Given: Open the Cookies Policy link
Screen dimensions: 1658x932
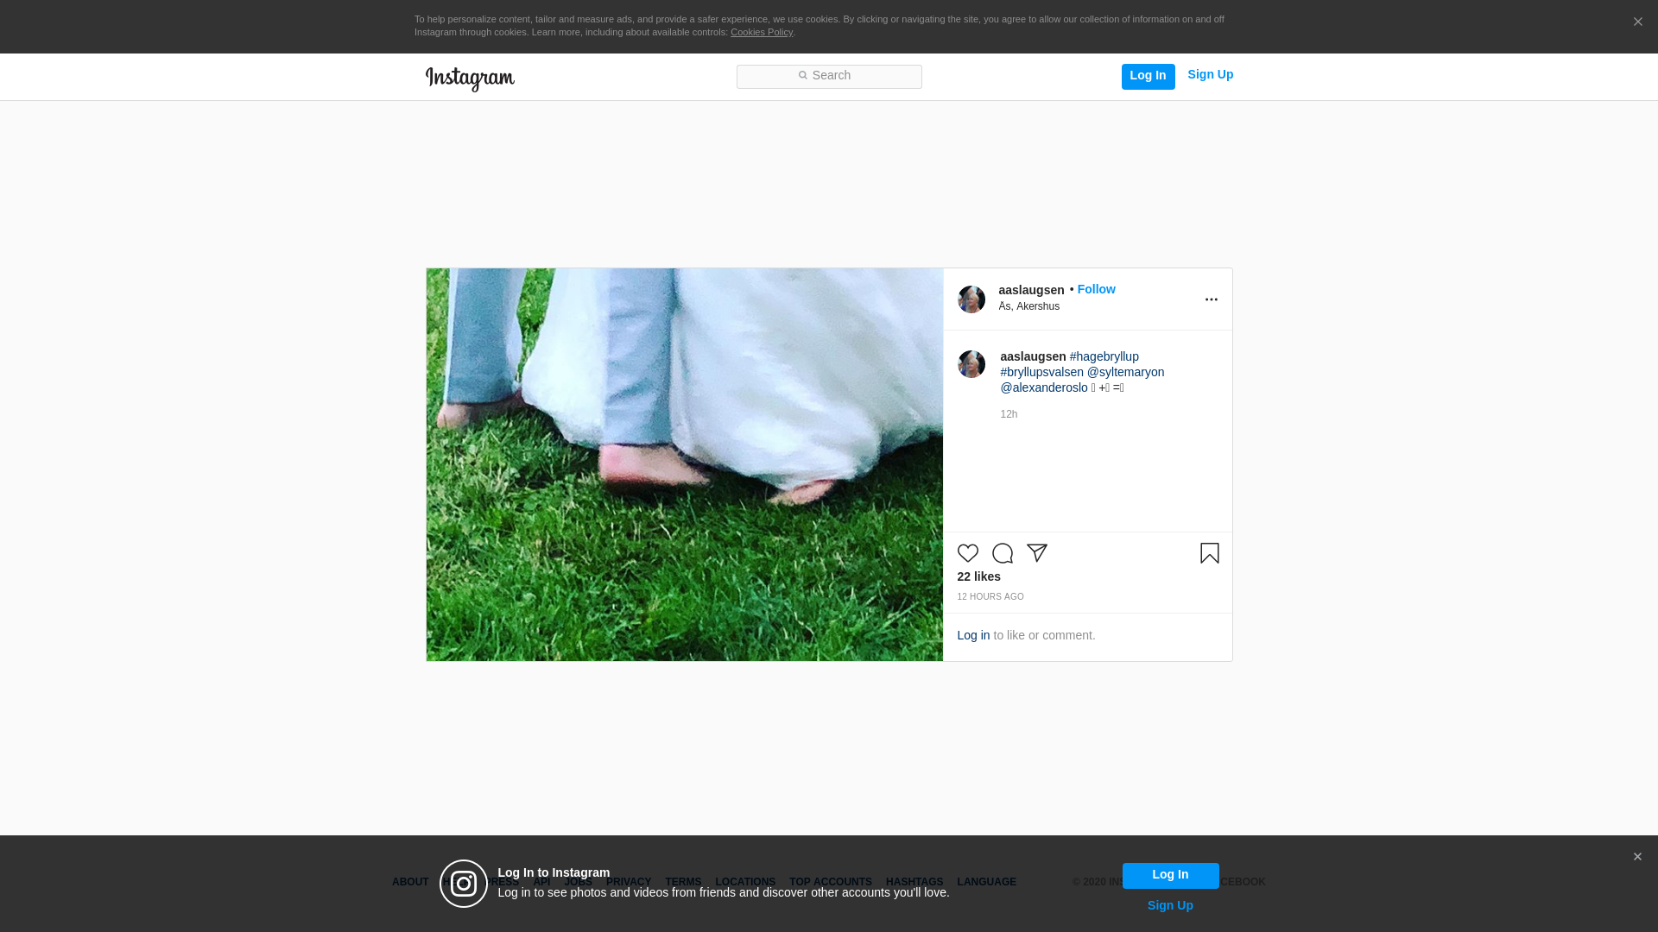Looking at the screenshot, I should [x=762, y=32].
